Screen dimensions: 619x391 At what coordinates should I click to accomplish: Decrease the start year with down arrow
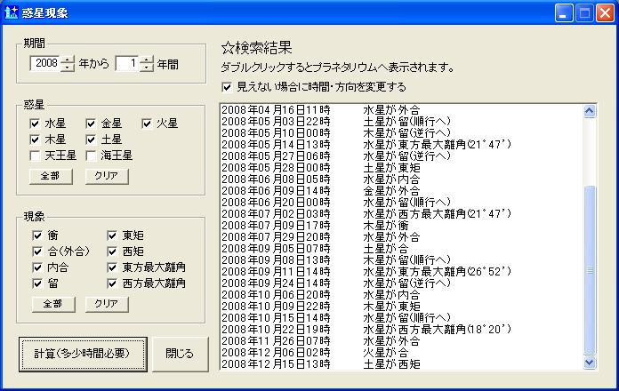point(68,68)
